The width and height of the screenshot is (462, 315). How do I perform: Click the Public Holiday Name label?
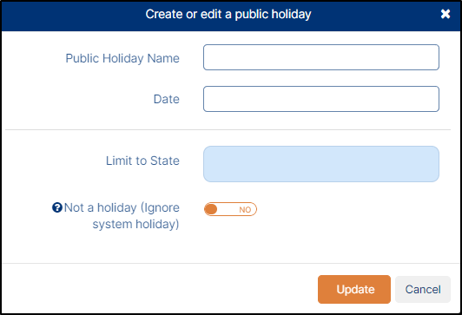(122, 58)
